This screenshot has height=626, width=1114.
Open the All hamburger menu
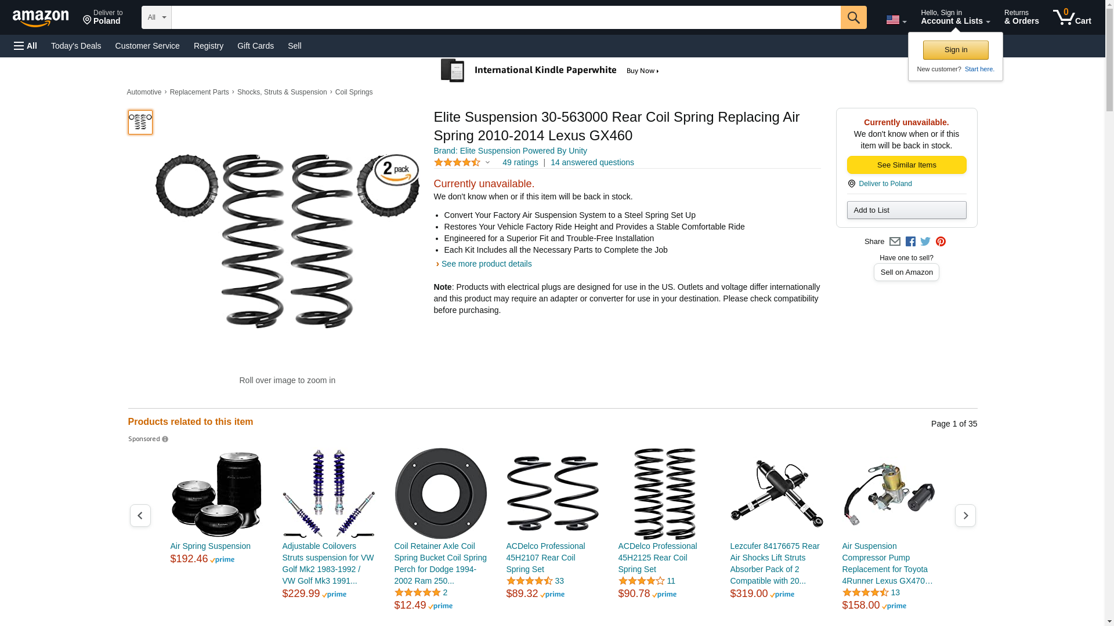click(26, 46)
